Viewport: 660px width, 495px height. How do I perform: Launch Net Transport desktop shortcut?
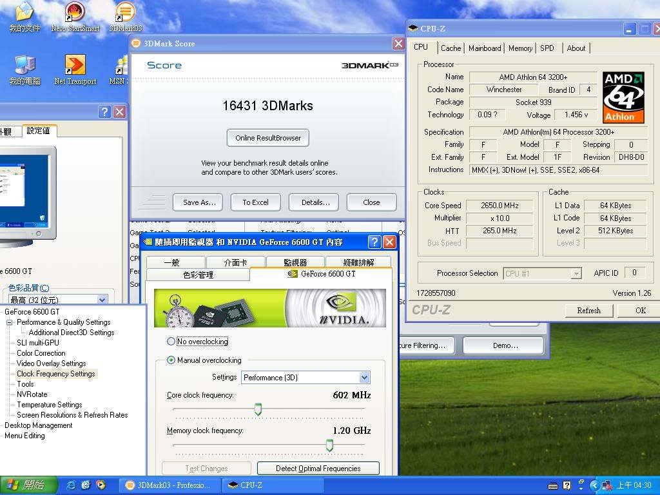[75, 70]
